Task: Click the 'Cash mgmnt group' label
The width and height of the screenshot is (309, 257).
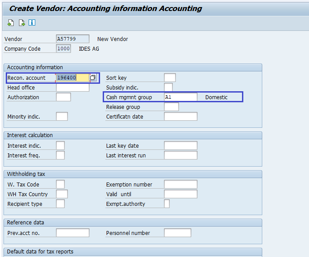Action: pos(129,97)
